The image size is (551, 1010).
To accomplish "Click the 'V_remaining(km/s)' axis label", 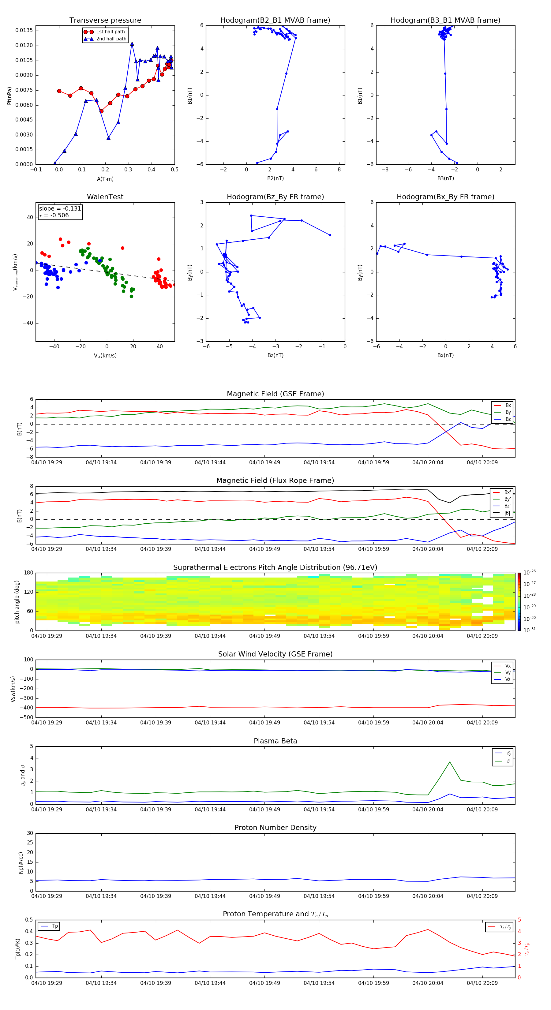I will 15,272.
